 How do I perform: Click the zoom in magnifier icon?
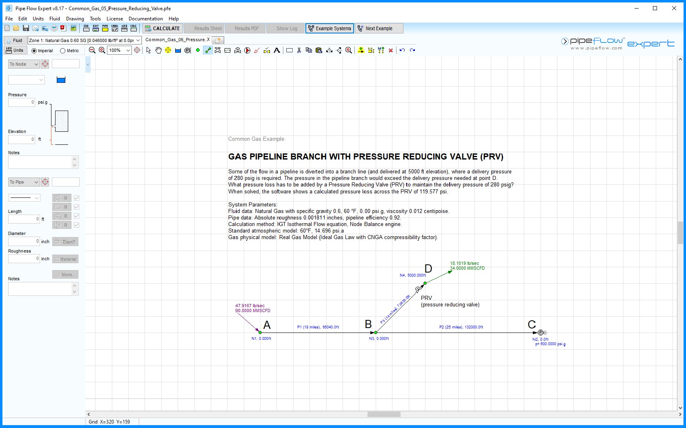pyautogui.click(x=102, y=50)
